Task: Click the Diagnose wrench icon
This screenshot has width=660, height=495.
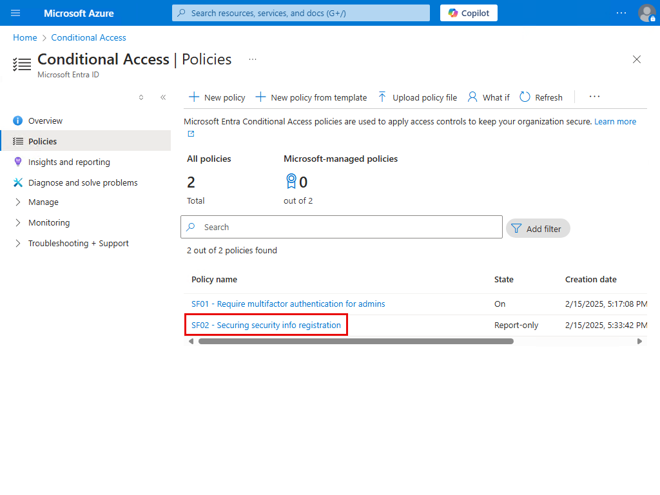Action: [x=17, y=182]
